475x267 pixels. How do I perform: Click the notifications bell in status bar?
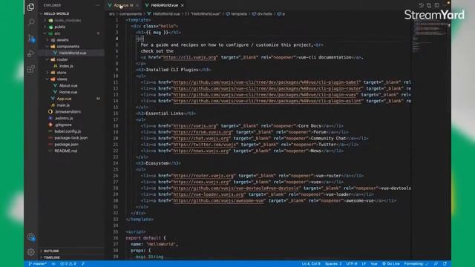tap(445, 264)
